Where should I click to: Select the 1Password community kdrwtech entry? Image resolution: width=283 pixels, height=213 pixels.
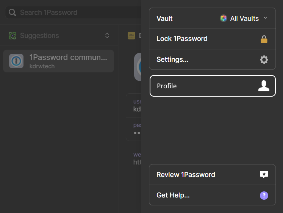68,61
